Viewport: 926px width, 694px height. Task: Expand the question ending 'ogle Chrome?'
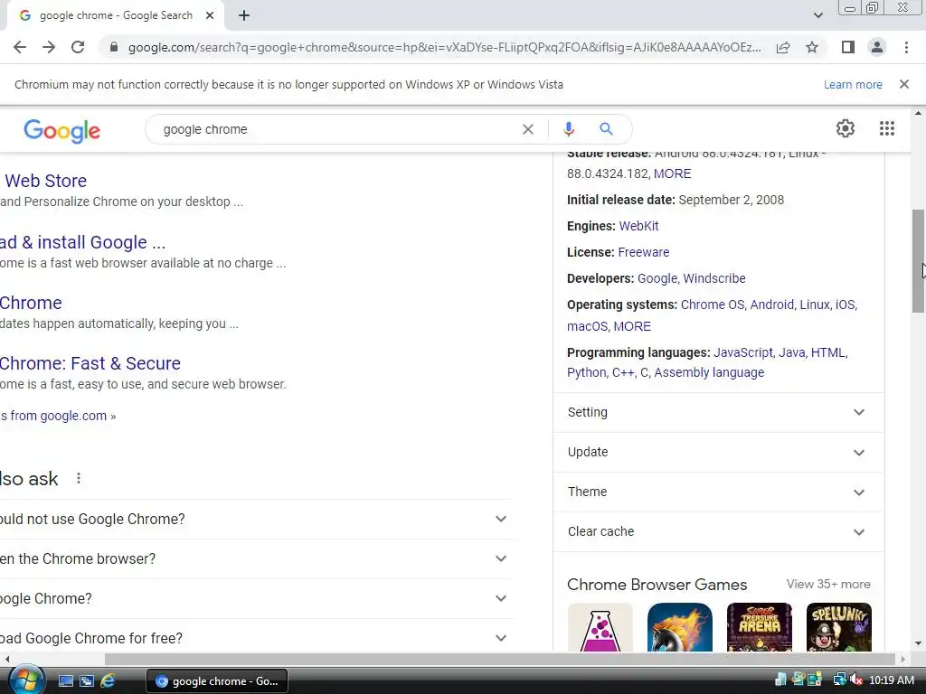tap(255, 598)
